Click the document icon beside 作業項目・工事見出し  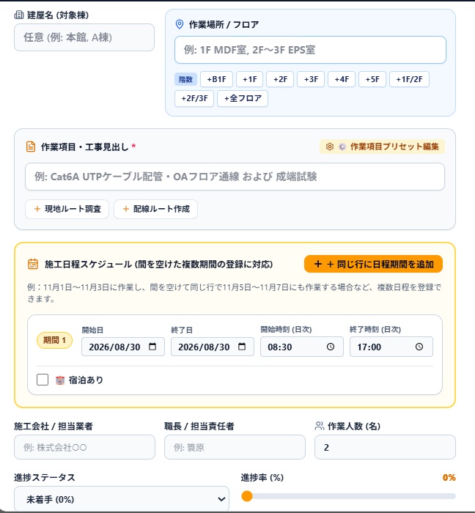point(31,147)
